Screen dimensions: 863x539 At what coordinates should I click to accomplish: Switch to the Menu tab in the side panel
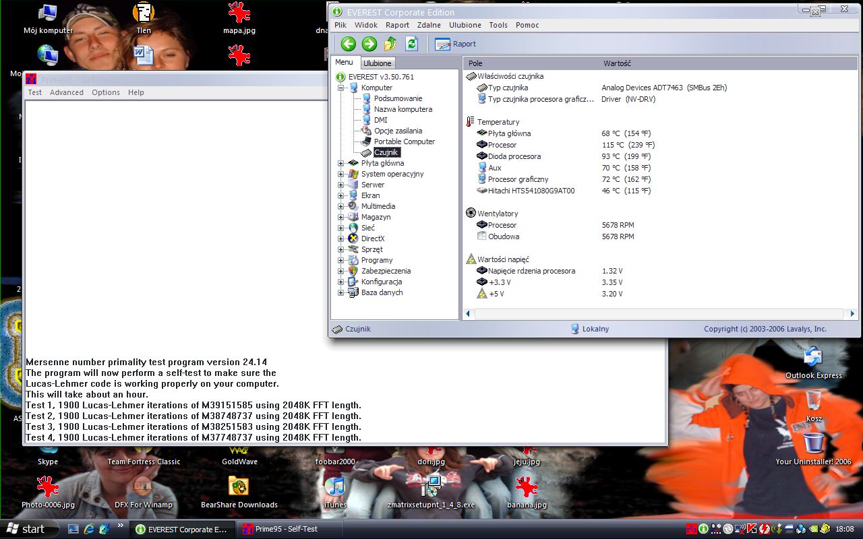click(345, 63)
